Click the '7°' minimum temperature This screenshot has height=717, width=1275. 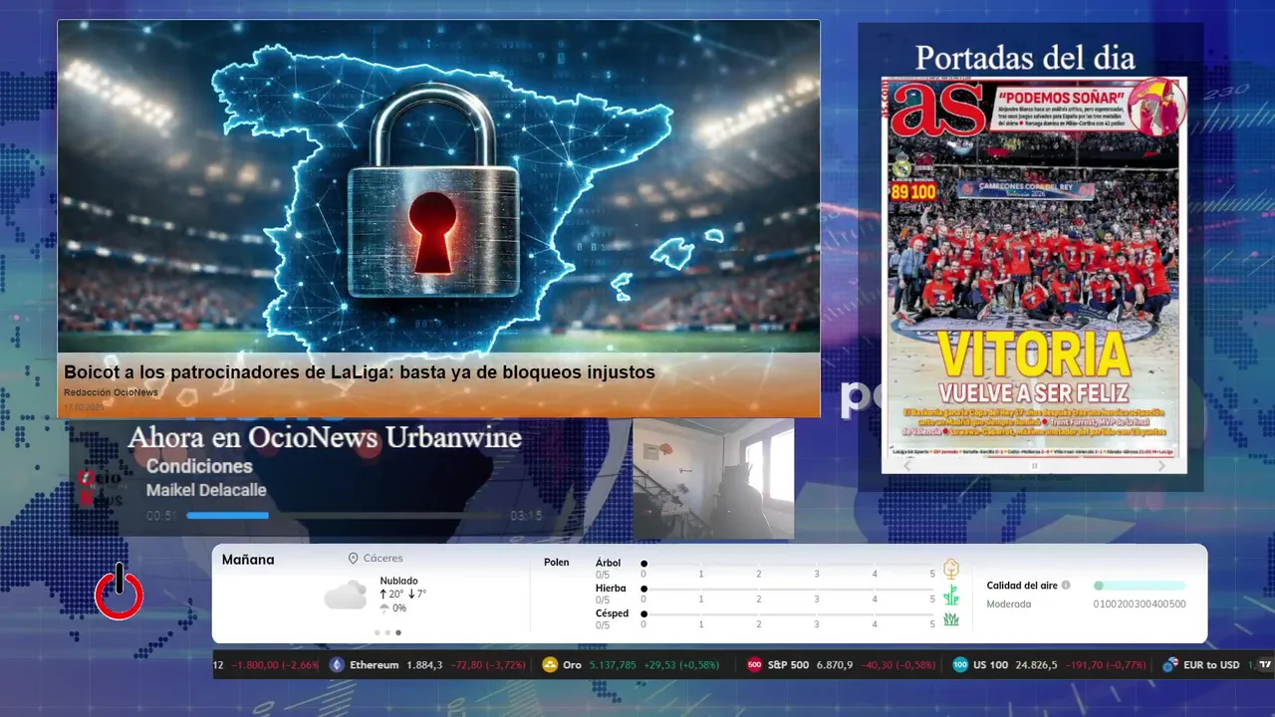[x=421, y=595]
